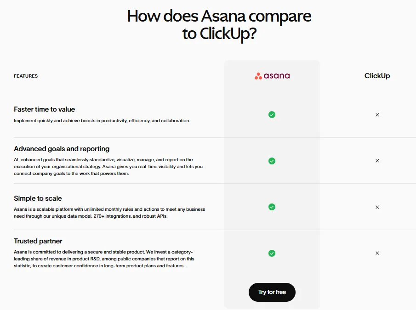
Task: Click the Asana logo in the comparison header
Action: (x=272, y=76)
